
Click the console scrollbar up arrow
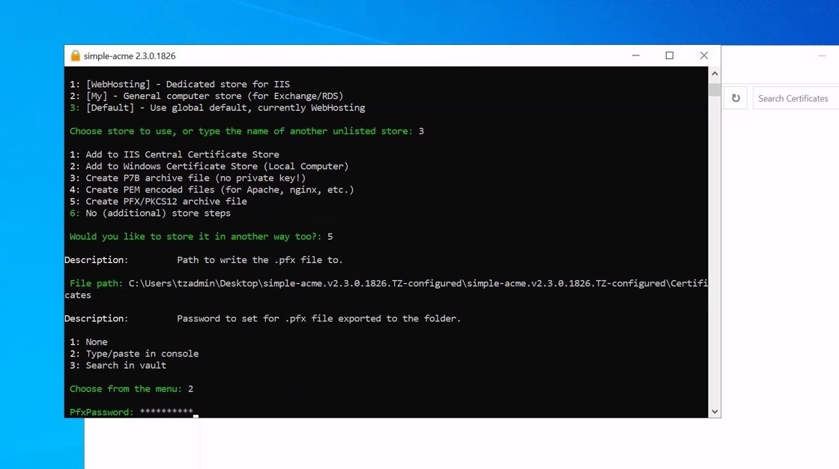pos(715,73)
